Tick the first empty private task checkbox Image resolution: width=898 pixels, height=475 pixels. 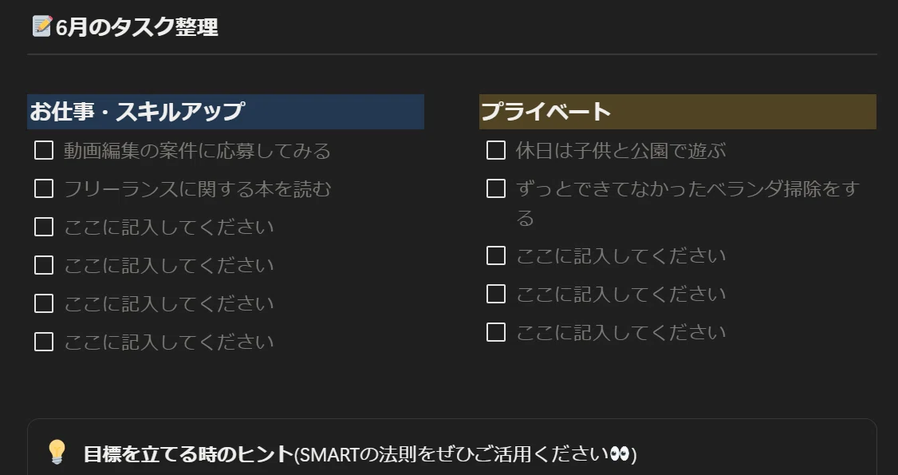[x=496, y=255]
